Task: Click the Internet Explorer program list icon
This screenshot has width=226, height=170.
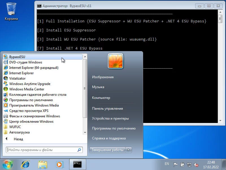Action: click(6, 73)
